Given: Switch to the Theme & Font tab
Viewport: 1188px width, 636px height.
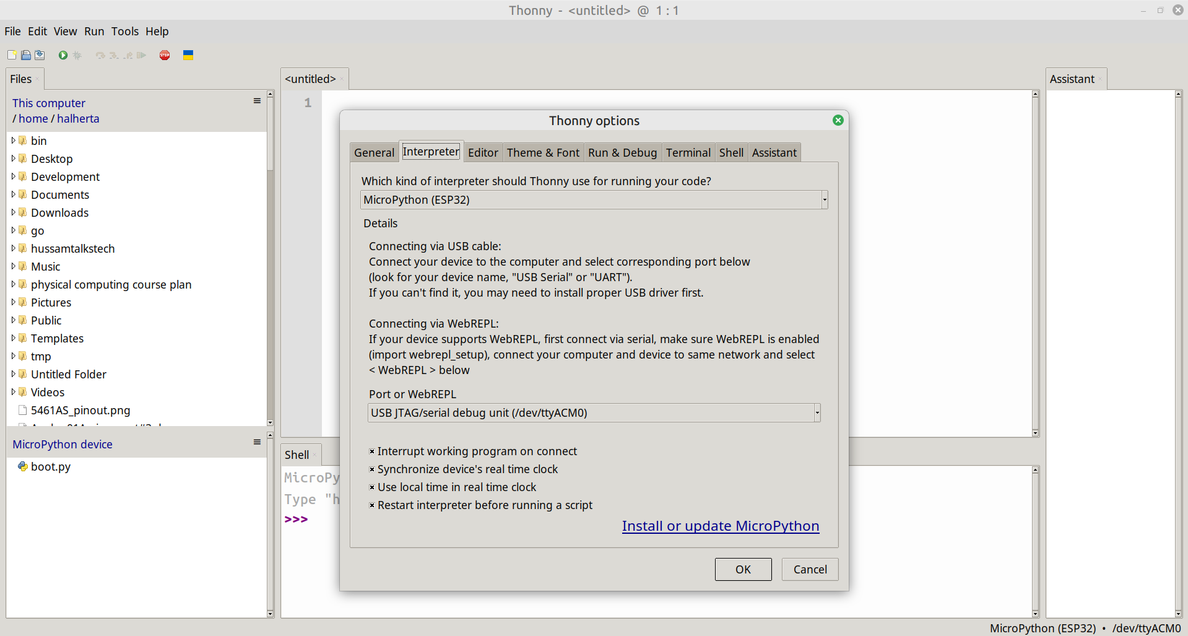Looking at the screenshot, I should (543, 153).
